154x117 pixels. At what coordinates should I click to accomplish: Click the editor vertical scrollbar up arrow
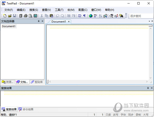(x=151, y=28)
